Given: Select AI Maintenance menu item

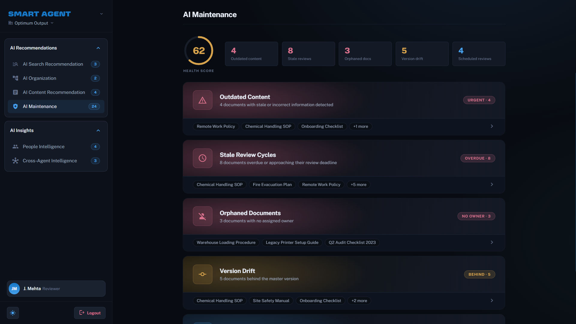Looking at the screenshot, I should (56, 106).
